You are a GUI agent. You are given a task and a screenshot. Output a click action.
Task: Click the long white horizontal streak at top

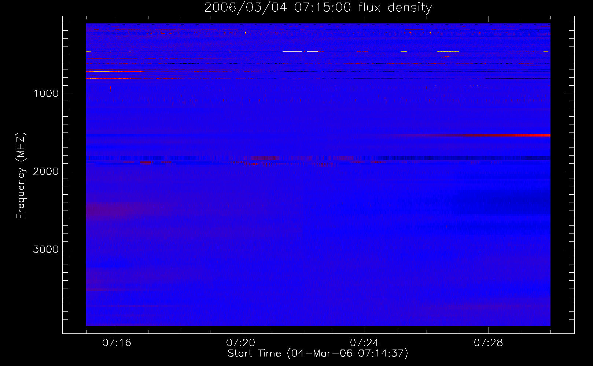292,51
